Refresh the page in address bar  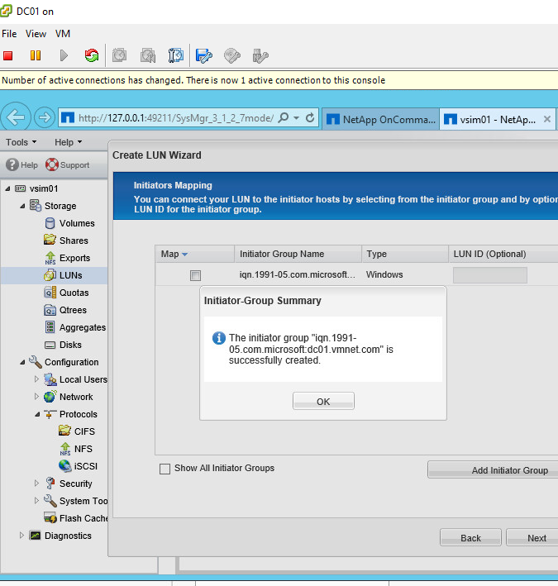pyautogui.click(x=310, y=117)
